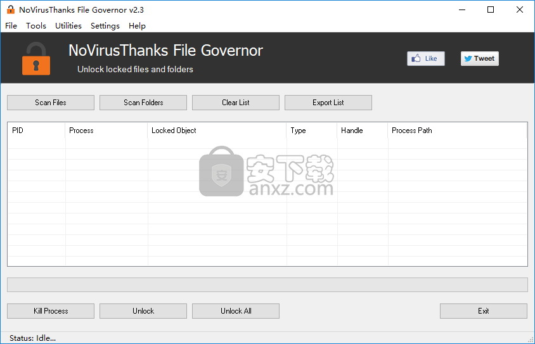Click the Exit button
This screenshot has width=535, height=344.
[x=484, y=311]
